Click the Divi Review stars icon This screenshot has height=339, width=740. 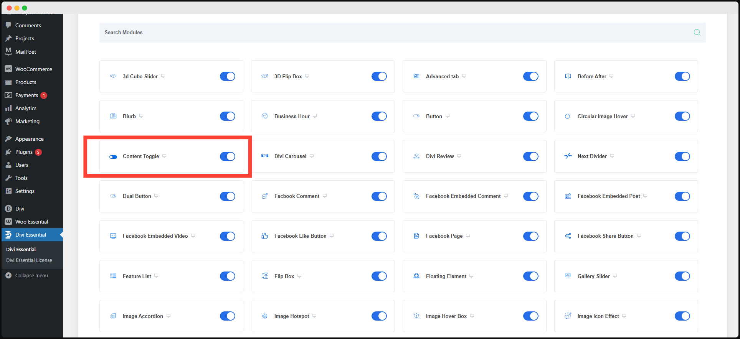point(416,156)
